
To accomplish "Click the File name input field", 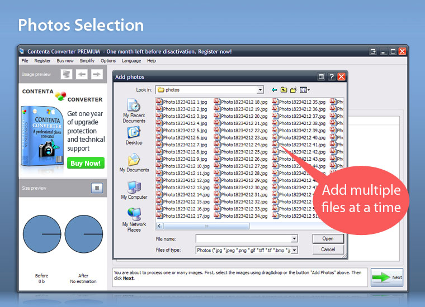I will point(243,238).
